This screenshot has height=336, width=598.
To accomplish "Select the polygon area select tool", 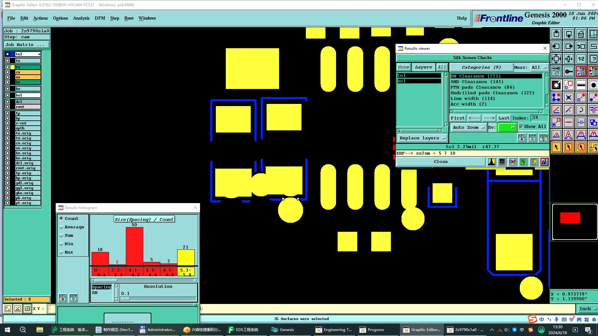I will 581,147.
